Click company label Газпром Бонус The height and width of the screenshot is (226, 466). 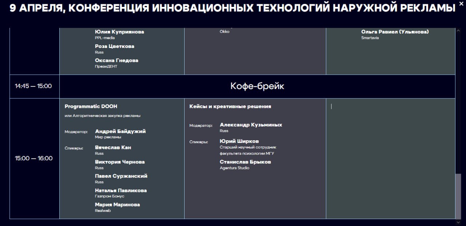tap(110, 197)
